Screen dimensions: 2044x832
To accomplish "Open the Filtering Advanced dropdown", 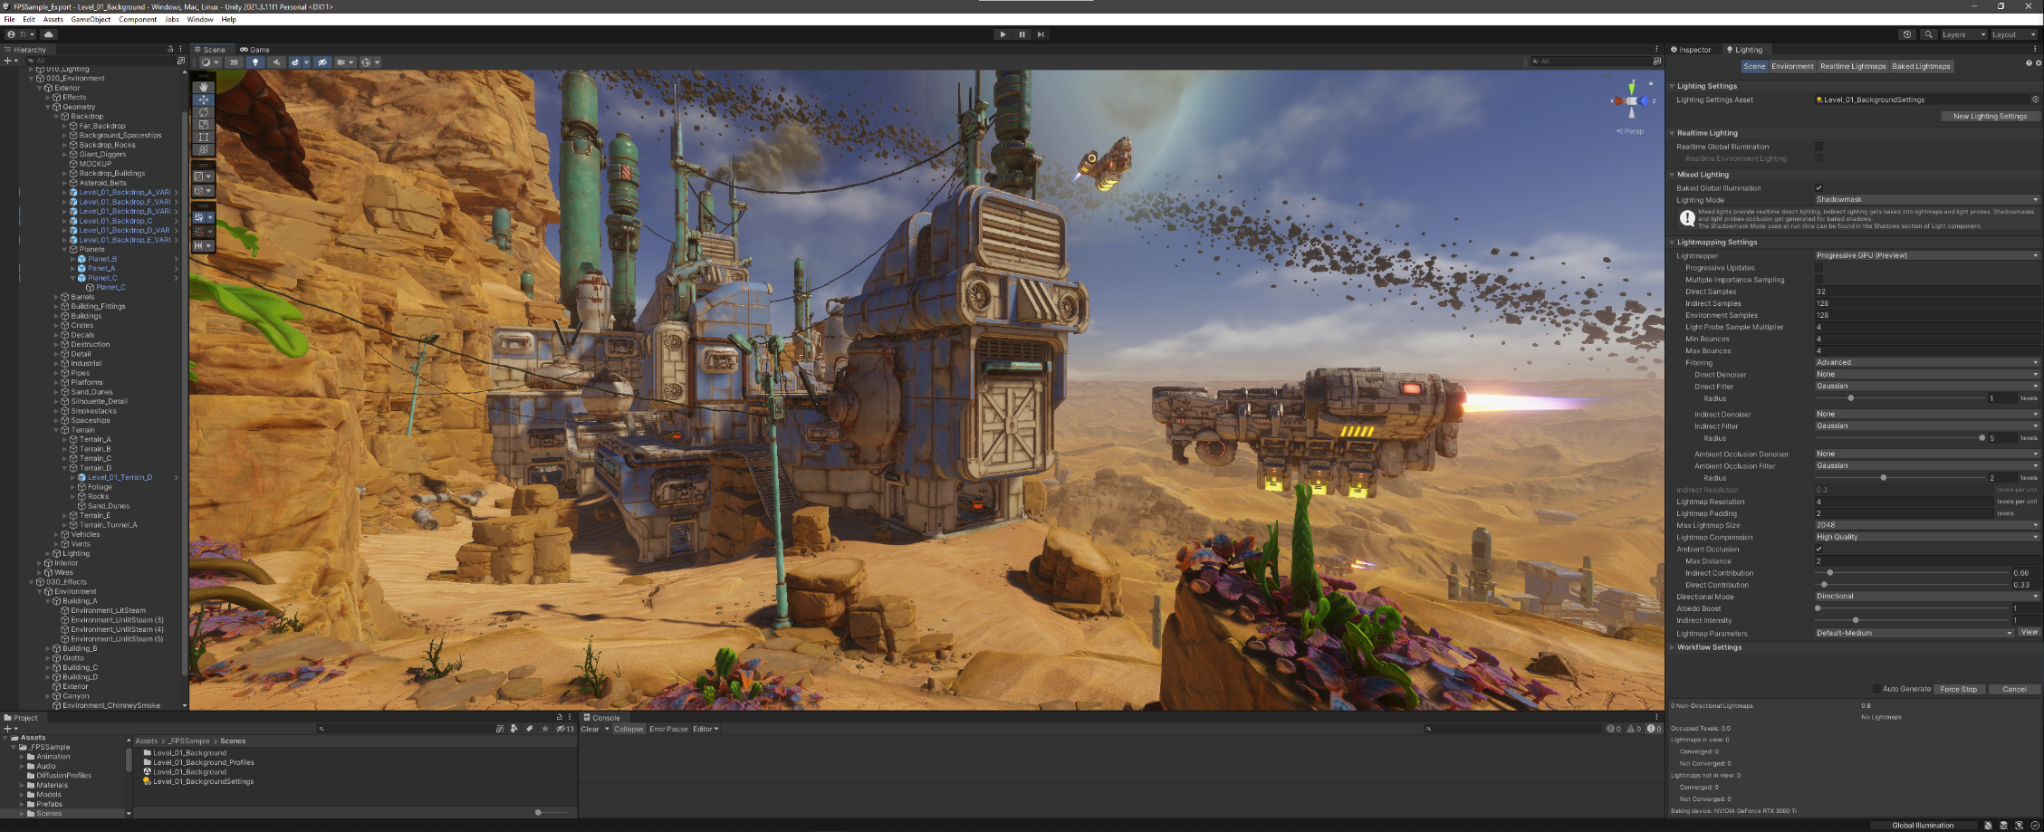I will (x=1927, y=362).
